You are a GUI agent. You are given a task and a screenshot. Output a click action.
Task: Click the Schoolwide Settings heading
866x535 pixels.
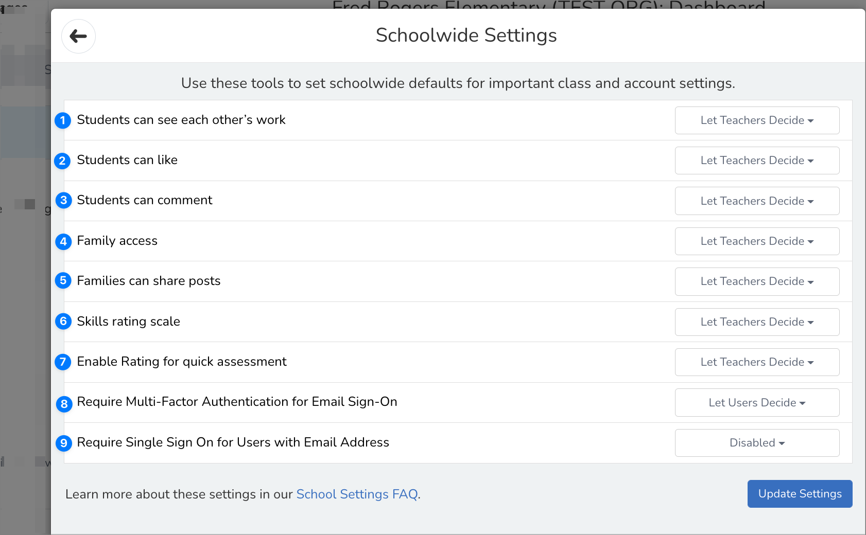click(466, 35)
